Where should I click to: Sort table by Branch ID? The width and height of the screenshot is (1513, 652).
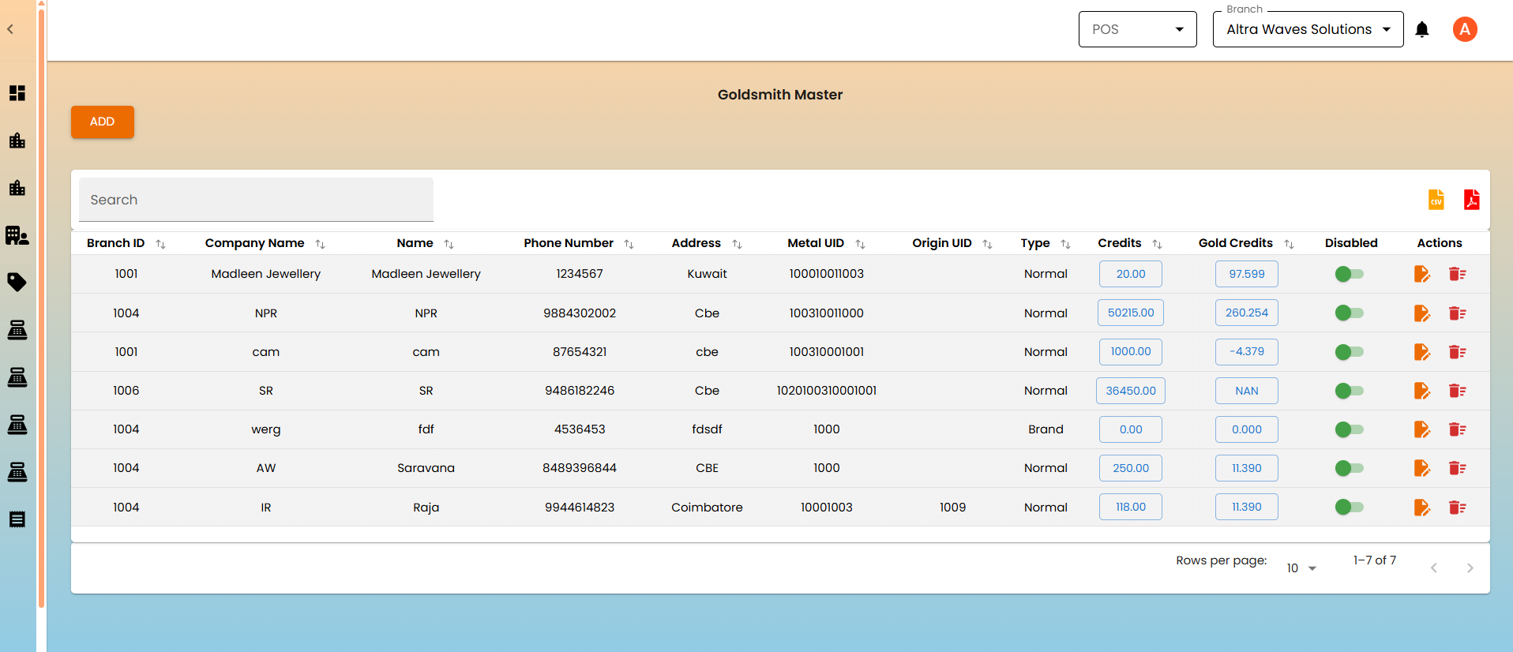pos(160,244)
